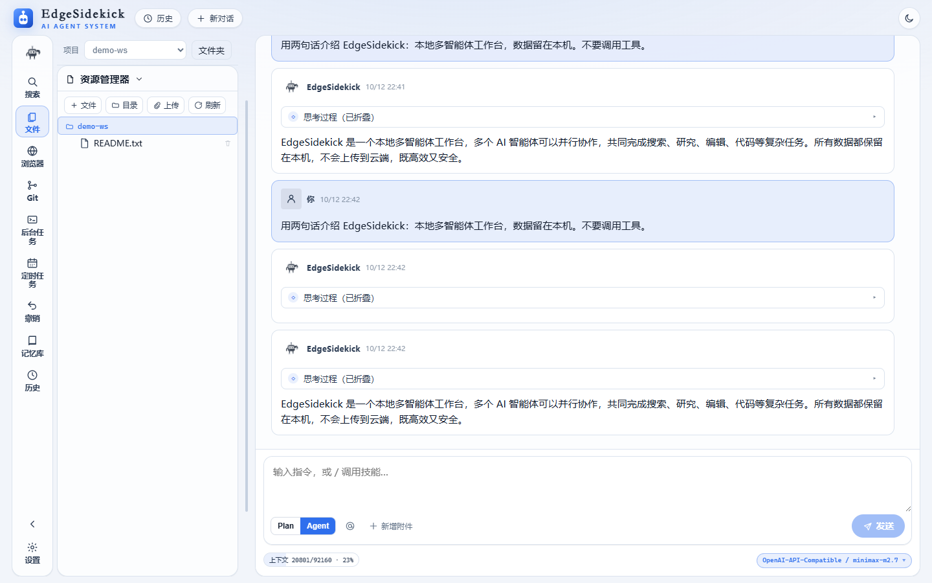
Task: Expand 思考过程 in the 22:41 reply
Action: (x=582, y=117)
